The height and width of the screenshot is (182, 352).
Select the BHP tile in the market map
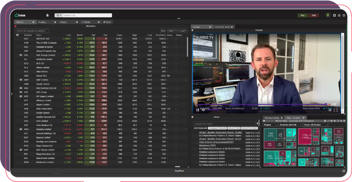270,157
